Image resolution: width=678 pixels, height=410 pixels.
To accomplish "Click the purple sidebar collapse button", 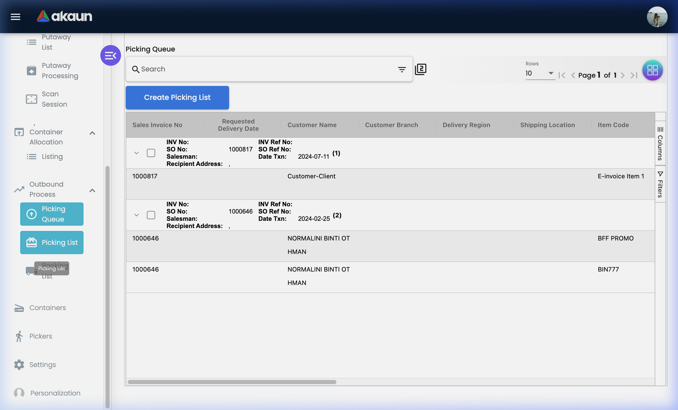I will (x=111, y=56).
